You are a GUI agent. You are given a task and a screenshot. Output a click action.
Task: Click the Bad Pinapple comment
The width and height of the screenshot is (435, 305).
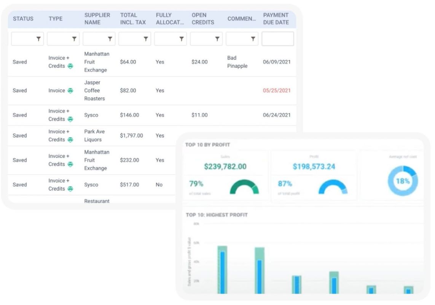[237, 62]
